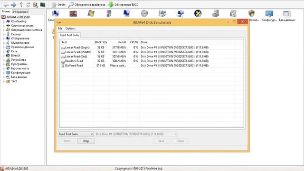This screenshot has width=304, height=171.
Task: Expand the Сеть tree node
Action: tap(4, 51)
